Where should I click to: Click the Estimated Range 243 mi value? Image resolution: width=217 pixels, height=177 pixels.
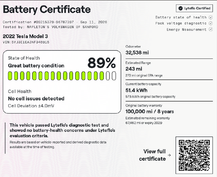coord(134,69)
